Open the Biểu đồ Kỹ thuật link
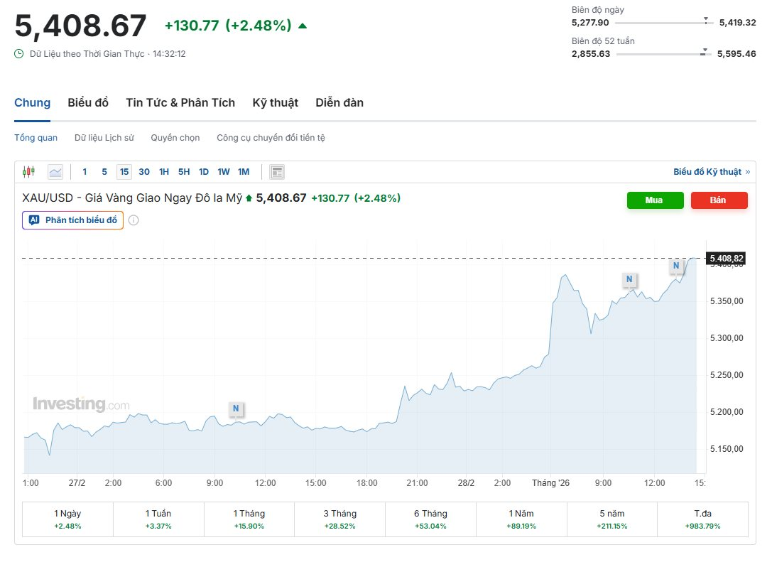Viewport: 772px width, 562px height. [x=712, y=171]
